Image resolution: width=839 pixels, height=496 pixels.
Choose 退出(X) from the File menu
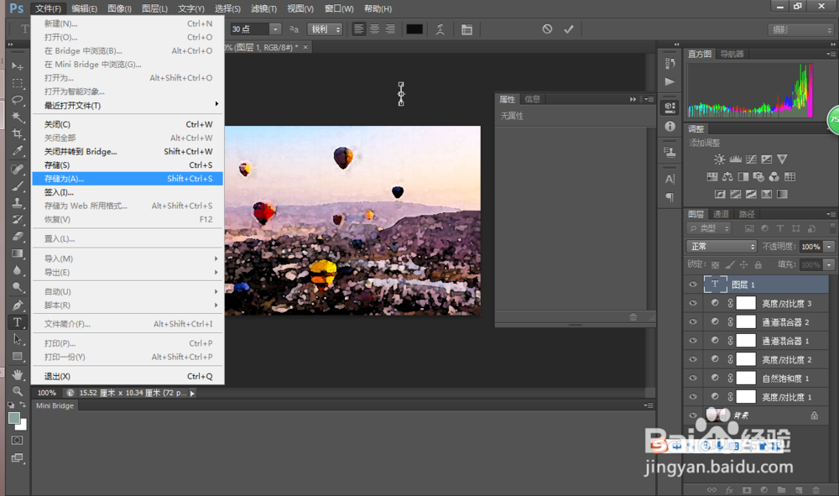point(57,377)
